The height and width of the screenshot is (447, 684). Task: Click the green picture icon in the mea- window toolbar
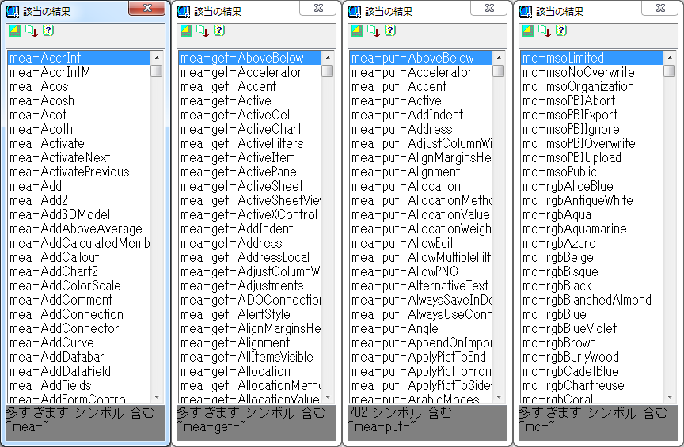tap(15, 31)
